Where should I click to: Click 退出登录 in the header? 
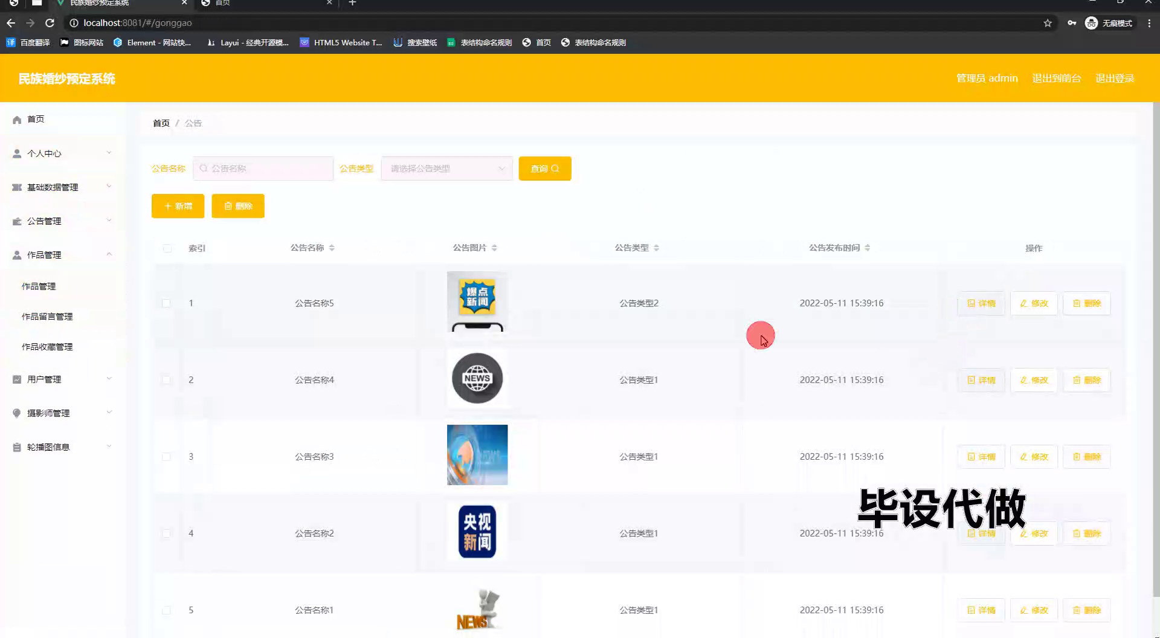click(x=1115, y=78)
